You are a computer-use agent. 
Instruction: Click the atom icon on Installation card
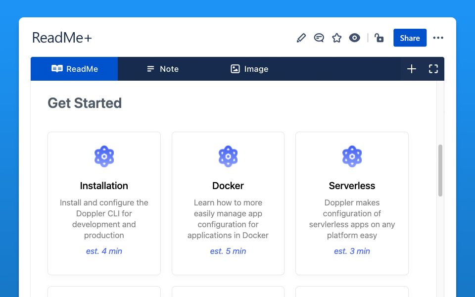[104, 156]
